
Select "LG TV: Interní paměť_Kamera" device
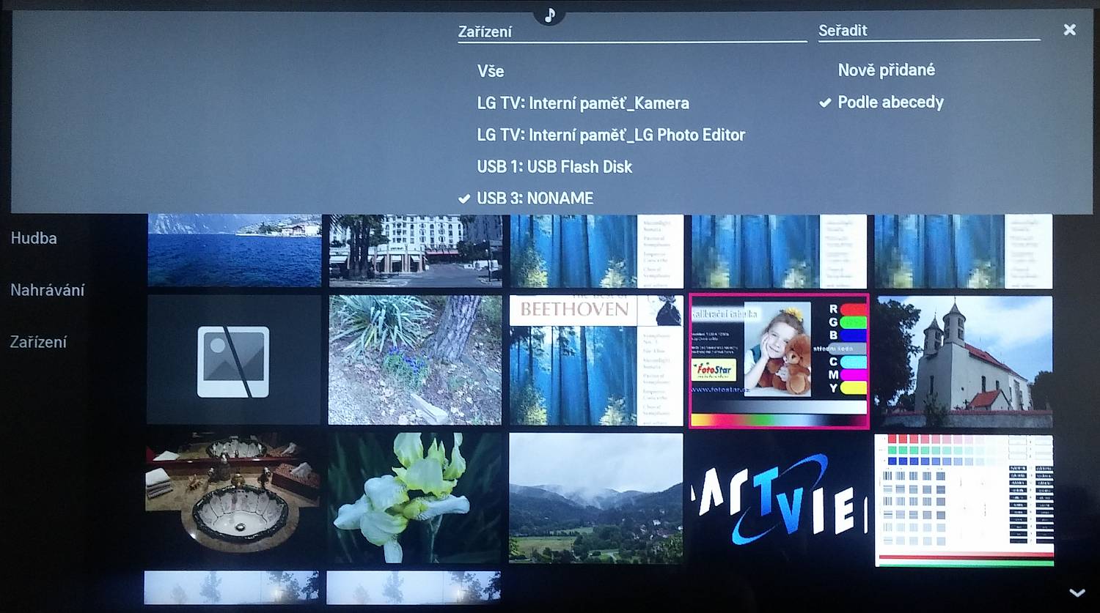click(582, 103)
